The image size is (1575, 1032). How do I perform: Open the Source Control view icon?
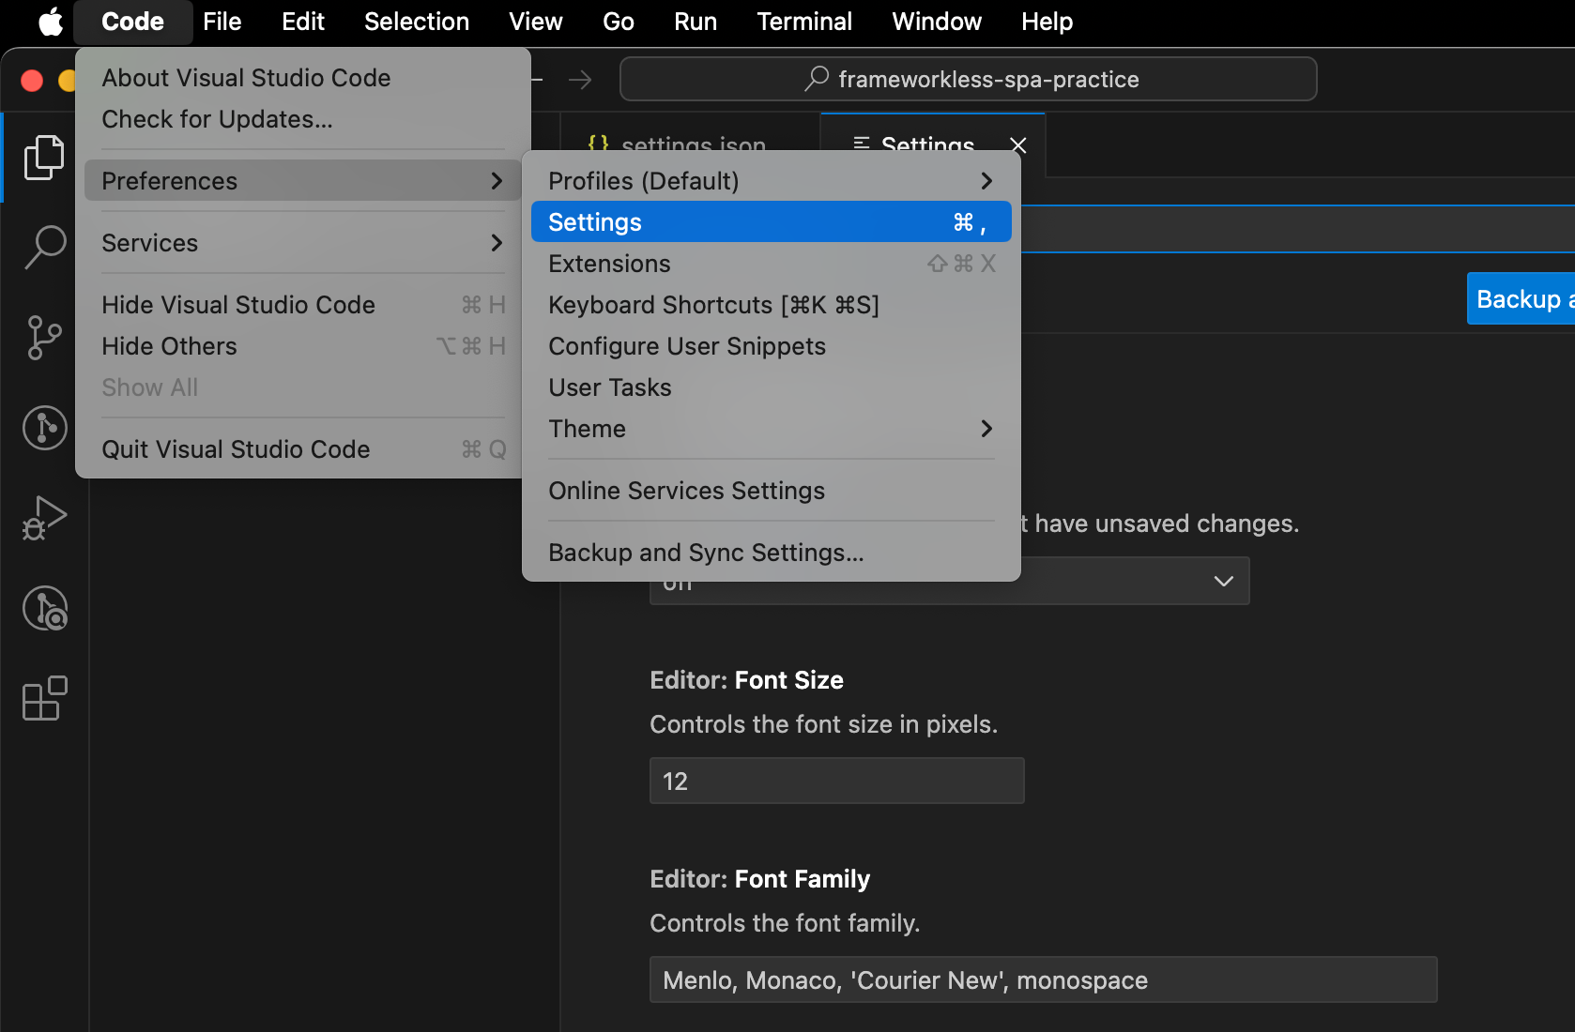tap(44, 338)
